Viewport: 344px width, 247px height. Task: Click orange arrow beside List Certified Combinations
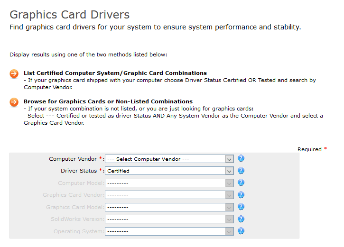(x=14, y=74)
